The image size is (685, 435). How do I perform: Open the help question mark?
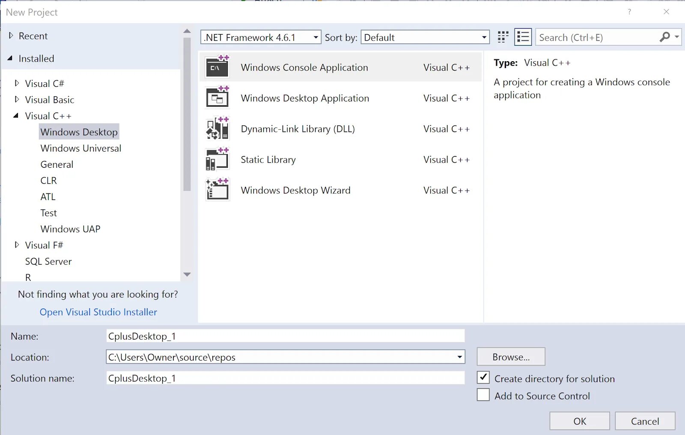629,12
